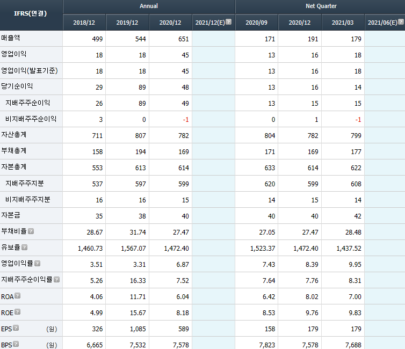Click help icon beside 영업이익률
The height and width of the screenshot is (349, 405).
tap(38, 263)
